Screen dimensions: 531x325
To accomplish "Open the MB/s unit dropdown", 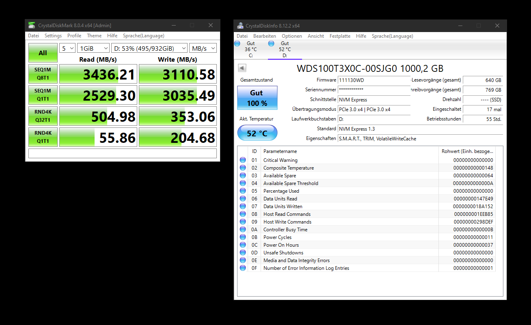I will (203, 48).
